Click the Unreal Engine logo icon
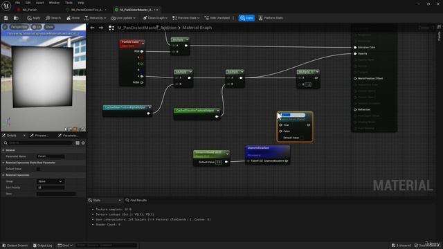The width and height of the screenshot is (443, 249). [6, 6]
